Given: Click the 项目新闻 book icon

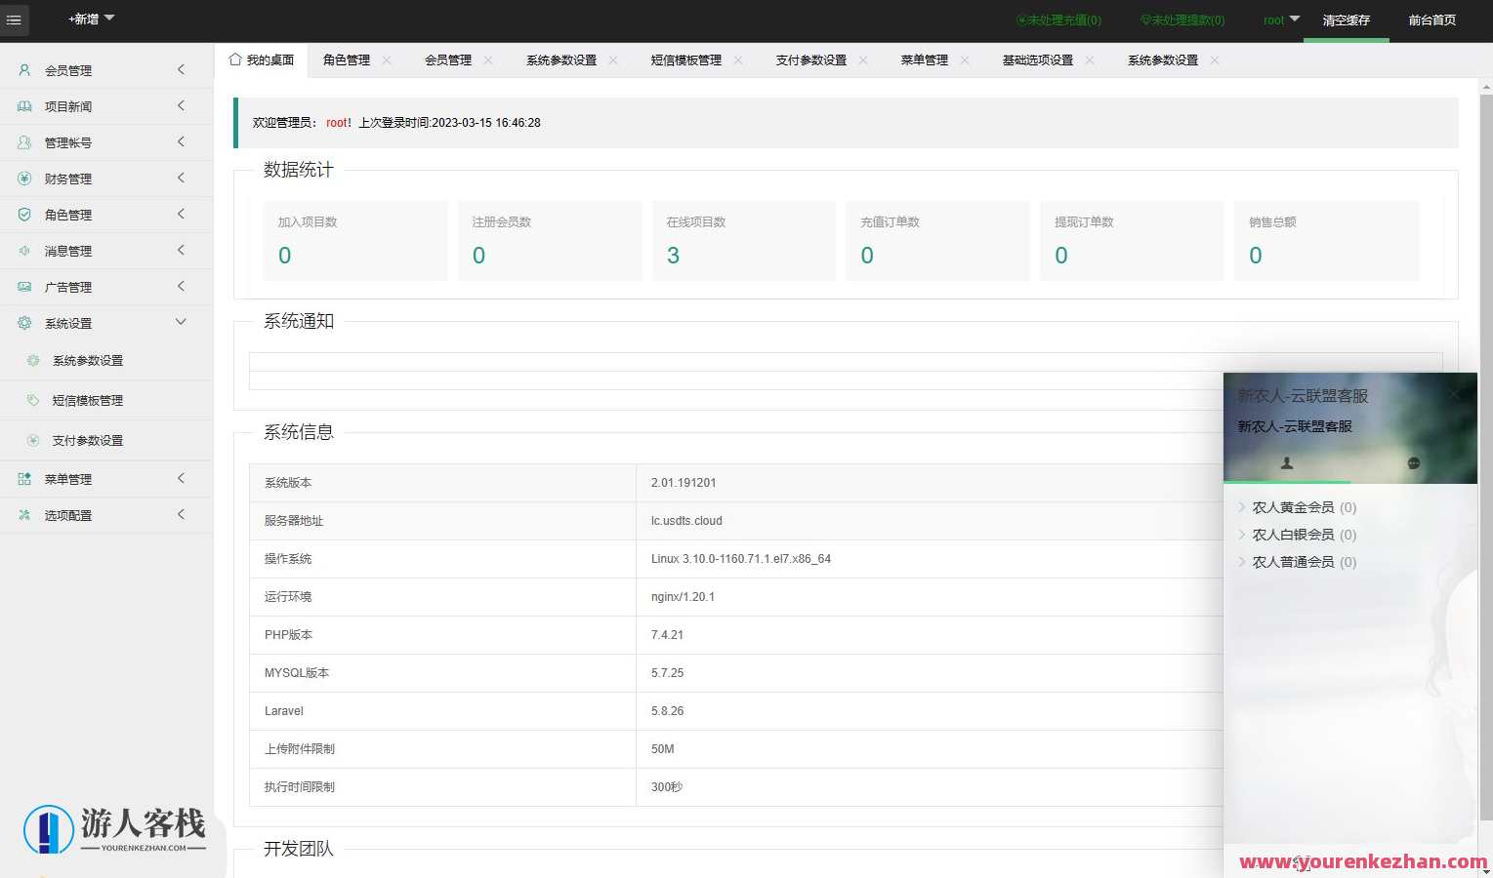Looking at the screenshot, I should [24, 106].
